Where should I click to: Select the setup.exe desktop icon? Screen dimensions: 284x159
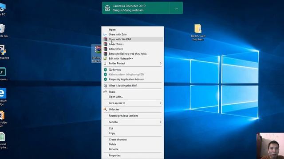click(x=3, y=50)
